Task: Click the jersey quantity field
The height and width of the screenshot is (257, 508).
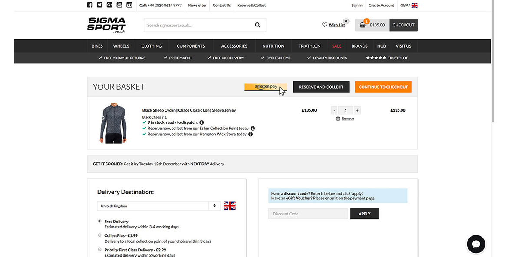Action: [346, 110]
